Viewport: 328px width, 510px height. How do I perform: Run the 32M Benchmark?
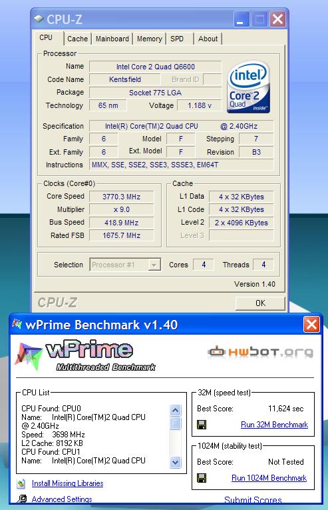[274, 425]
